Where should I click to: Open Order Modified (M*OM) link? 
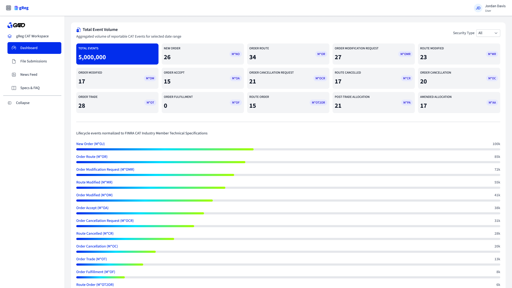(x=94, y=195)
